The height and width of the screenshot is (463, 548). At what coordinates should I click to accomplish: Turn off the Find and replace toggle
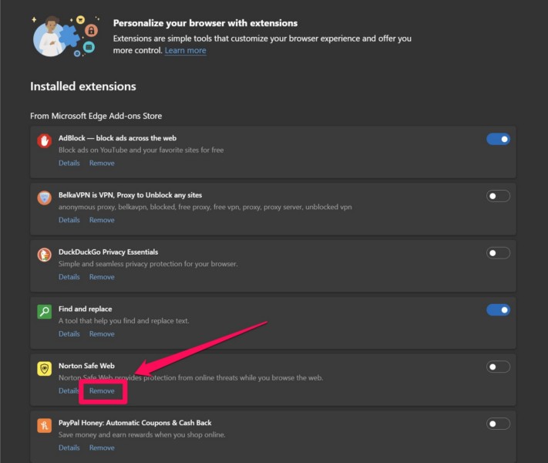coord(498,309)
